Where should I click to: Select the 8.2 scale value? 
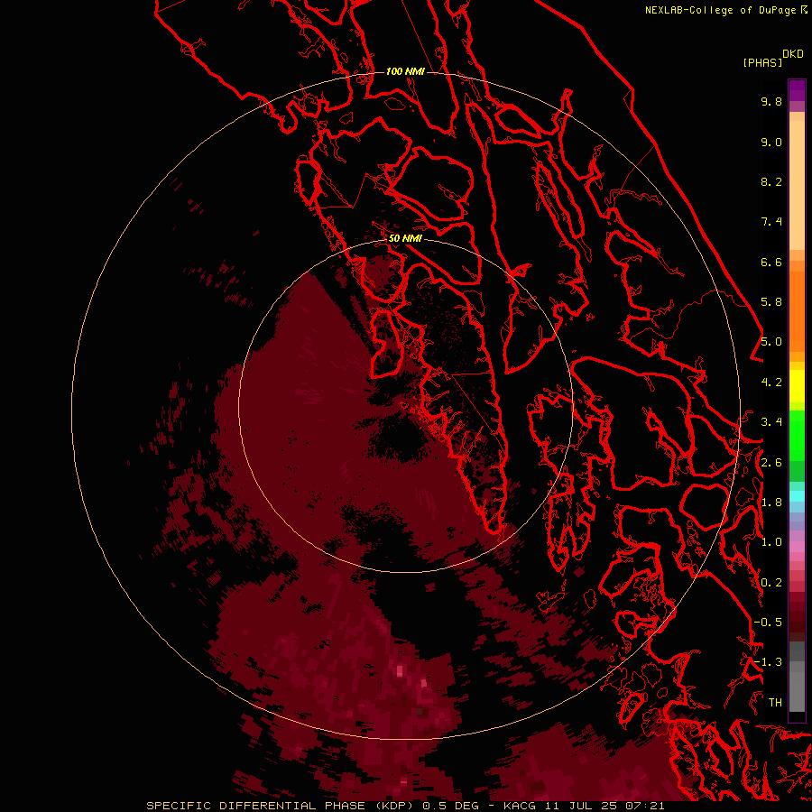tap(771, 181)
